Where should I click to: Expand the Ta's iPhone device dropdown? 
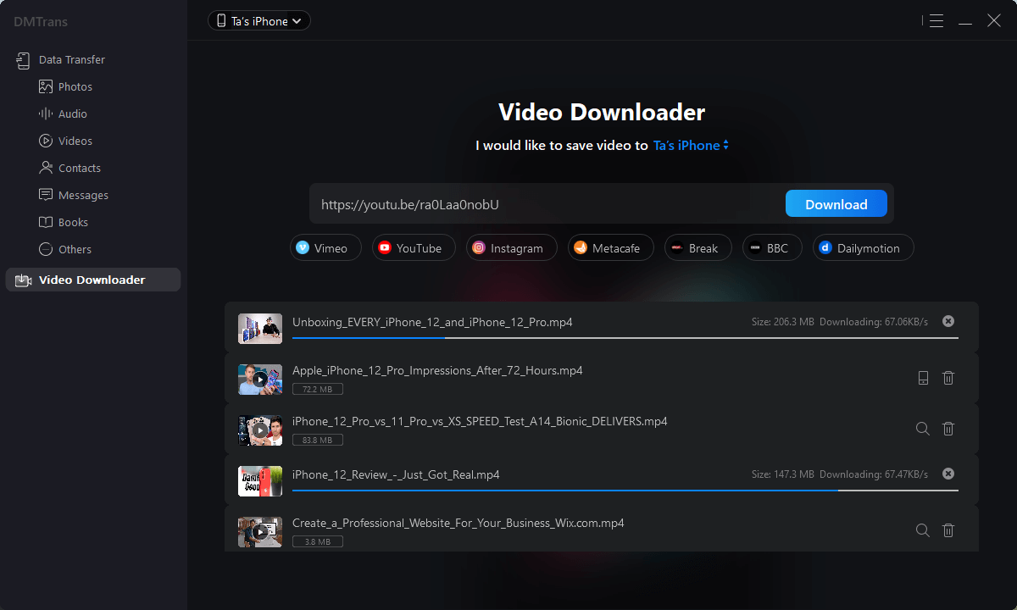coord(259,21)
